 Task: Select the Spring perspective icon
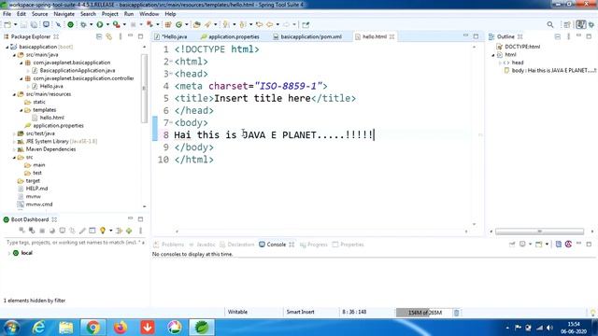click(x=591, y=25)
